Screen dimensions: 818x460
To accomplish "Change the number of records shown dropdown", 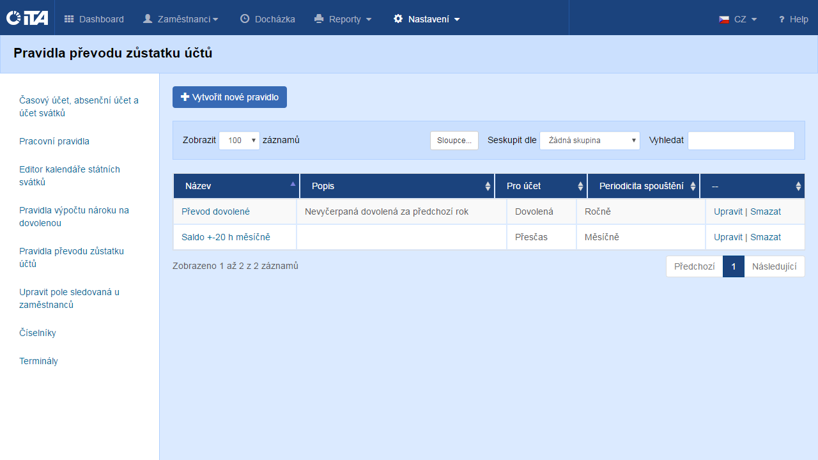I will [x=239, y=141].
